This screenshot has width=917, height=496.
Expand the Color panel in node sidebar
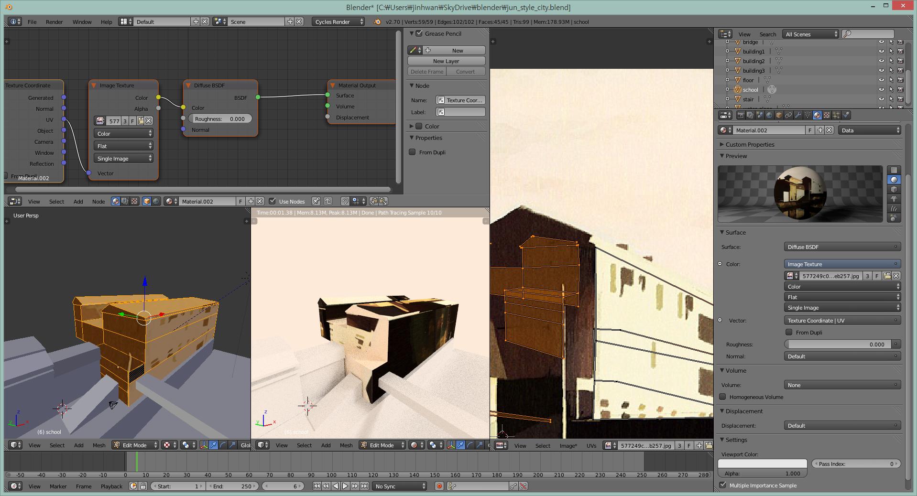coord(412,126)
